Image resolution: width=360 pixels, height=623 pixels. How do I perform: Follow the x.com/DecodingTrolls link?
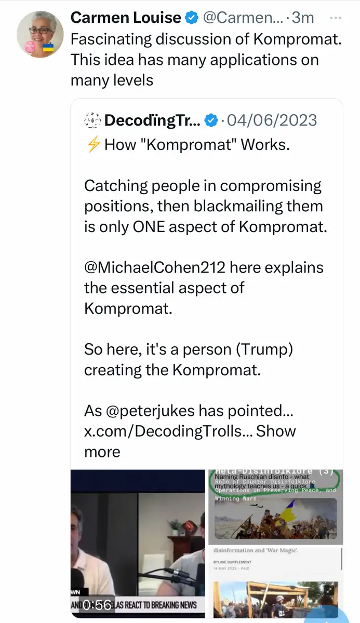tap(167, 431)
